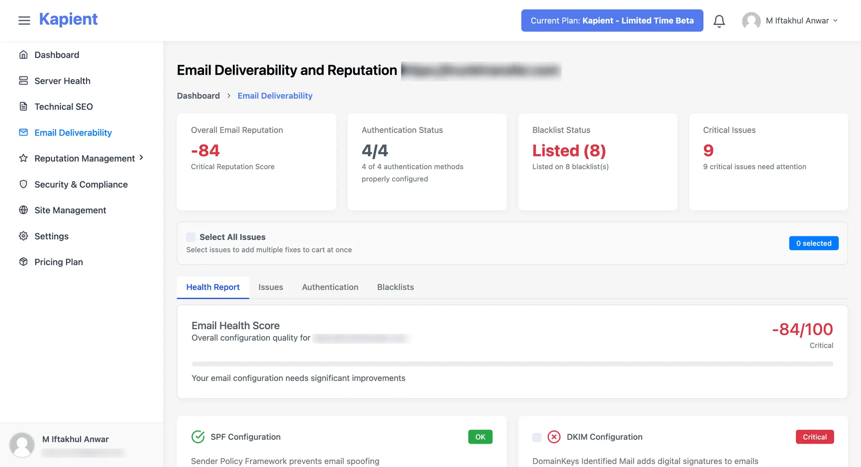
Task: Click the Critical Issues count 9
Action: point(708,150)
